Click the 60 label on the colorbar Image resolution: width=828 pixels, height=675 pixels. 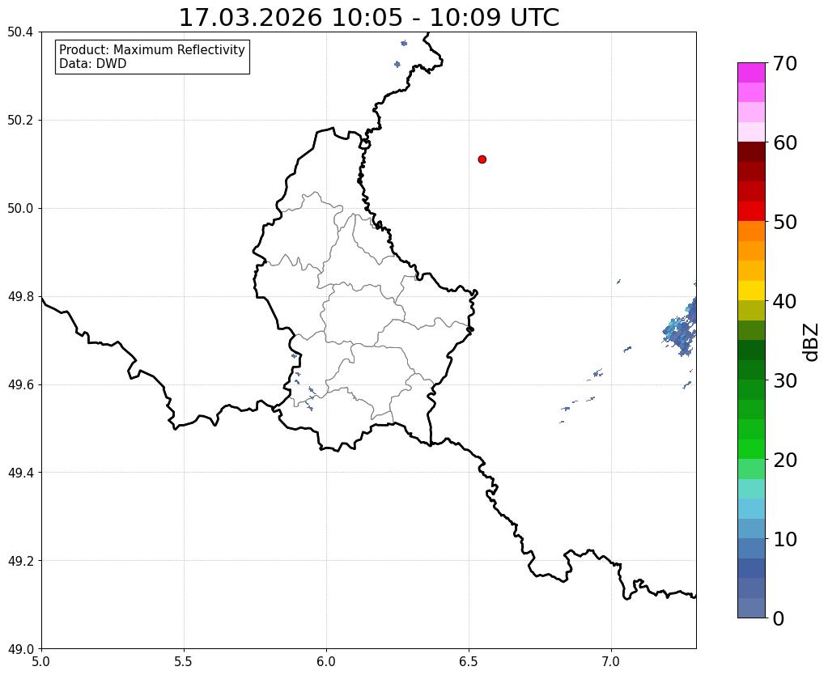(784, 142)
